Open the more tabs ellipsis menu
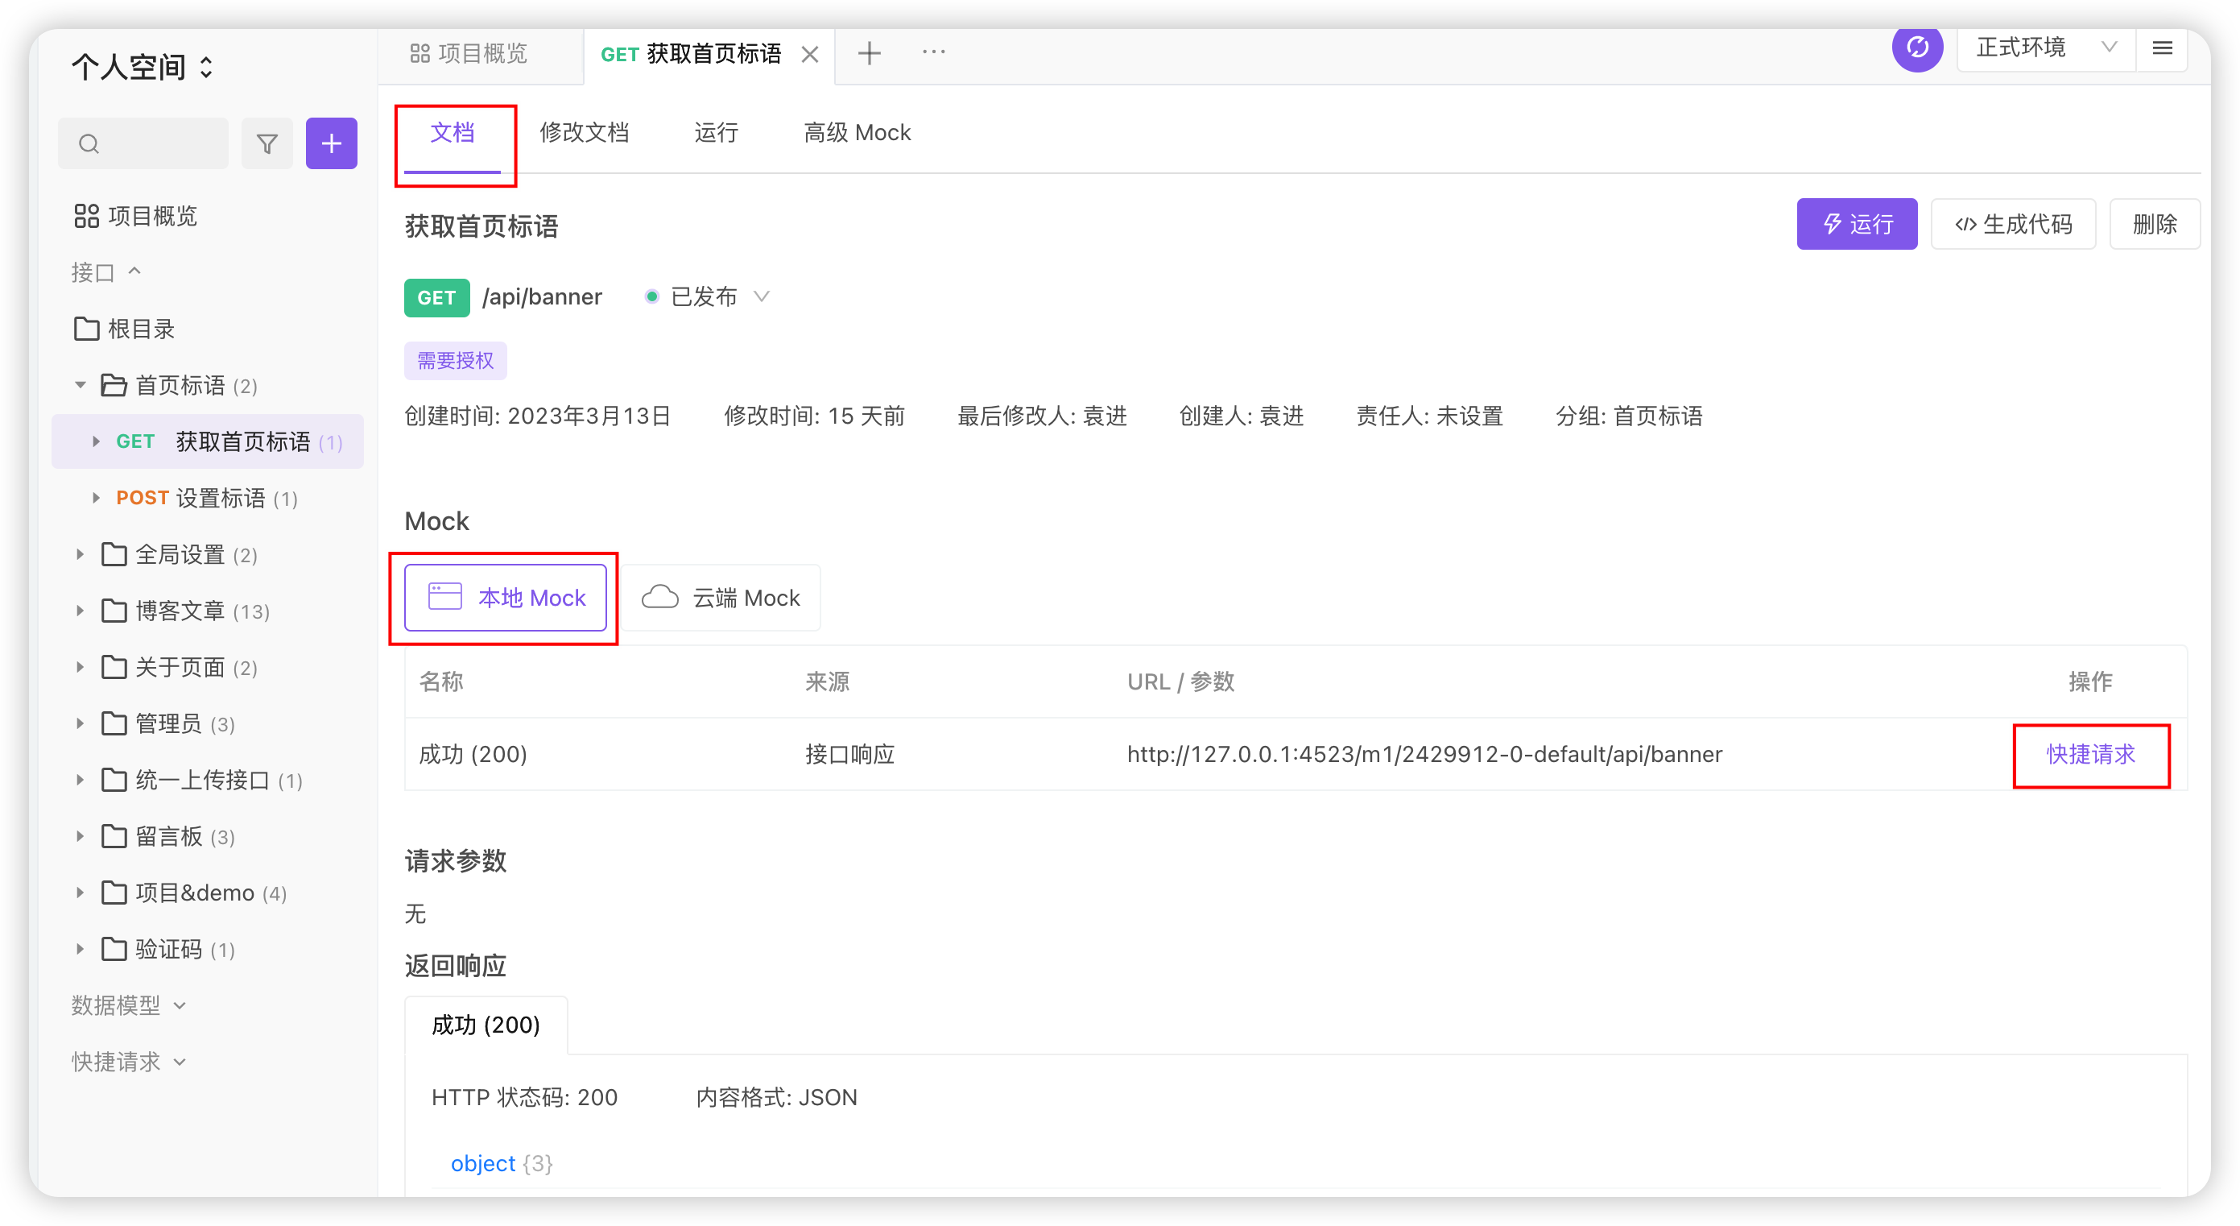The image size is (2240, 1226). [933, 52]
